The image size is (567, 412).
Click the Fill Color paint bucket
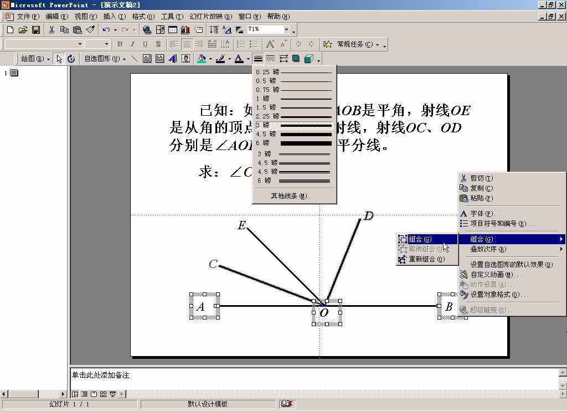pyautogui.click(x=202, y=59)
